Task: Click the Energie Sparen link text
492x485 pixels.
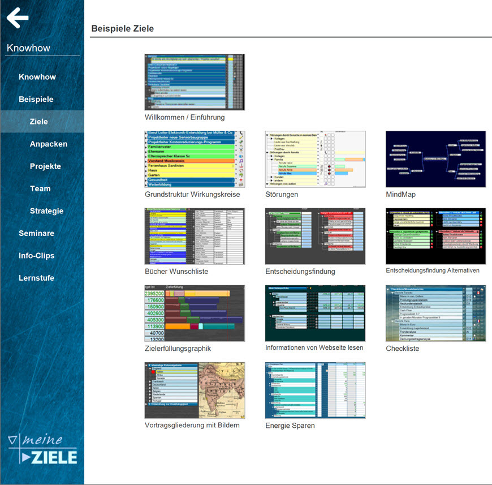Action: pos(290,426)
